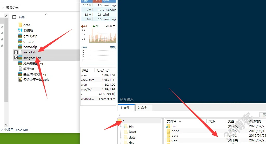Click bin folder icon in remote tree
Image resolution: width=266 pixels, height=144 pixels.
coord(126,126)
